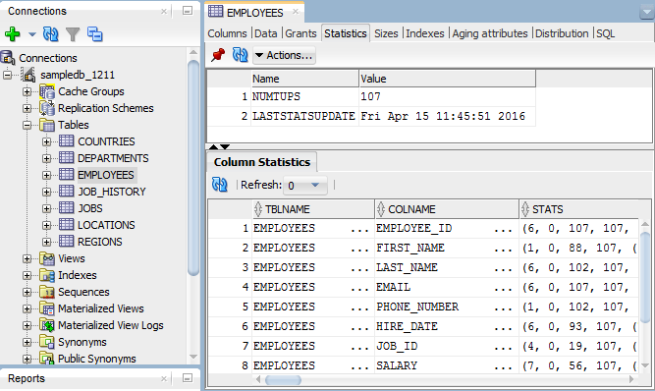Image resolution: width=655 pixels, height=391 pixels.
Task: Expand the Views folder node
Action: tap(27, 259)
